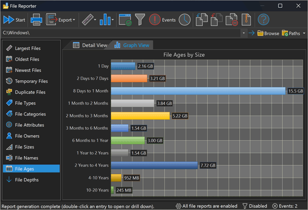
Task: Click the funnel filter icon in toolbar
Action: (139, 20)
